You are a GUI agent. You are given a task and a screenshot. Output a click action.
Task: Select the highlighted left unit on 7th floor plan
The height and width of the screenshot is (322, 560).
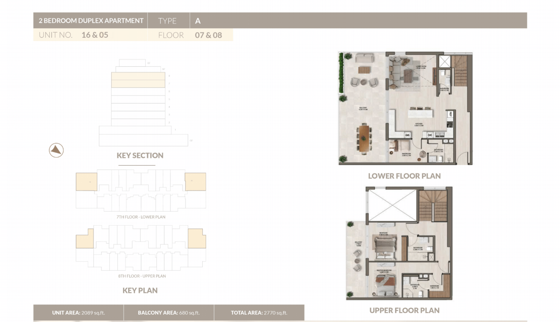(x=86, y=182)
